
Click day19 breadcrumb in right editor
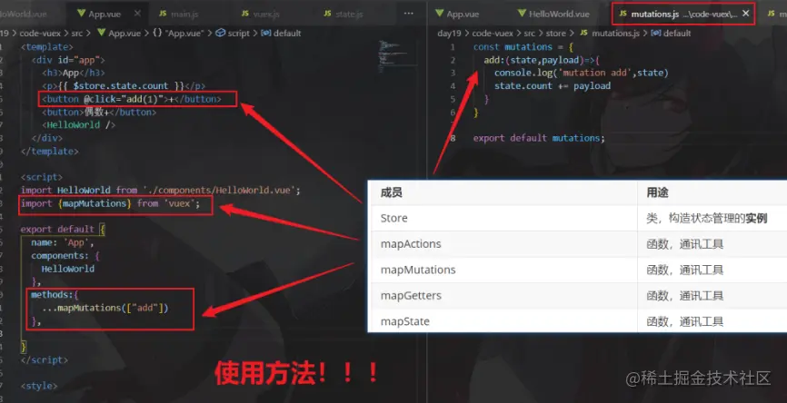click(449, 33)
